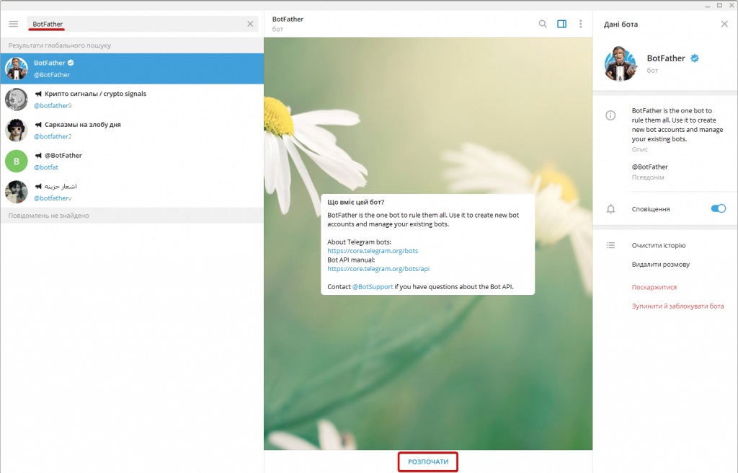The image size is (738, 473).
Task: Click the bot description text in info panel
Action: [677, 125]
